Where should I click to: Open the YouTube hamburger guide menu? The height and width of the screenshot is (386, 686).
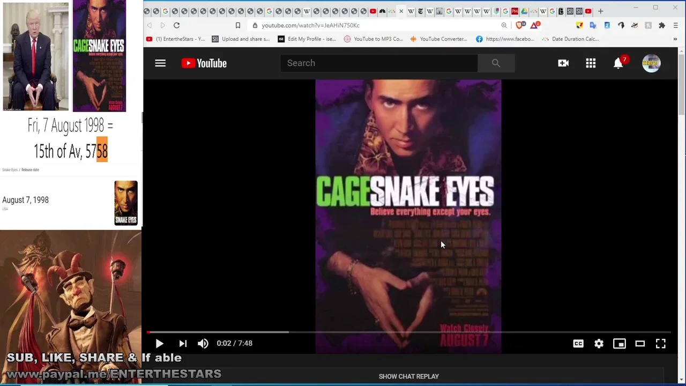(x=160, y=63)
